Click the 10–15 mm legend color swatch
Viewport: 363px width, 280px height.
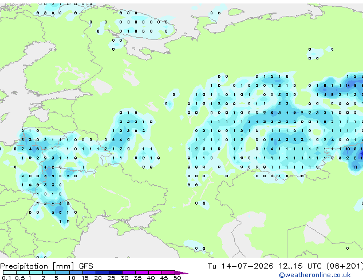click(76, 273)
